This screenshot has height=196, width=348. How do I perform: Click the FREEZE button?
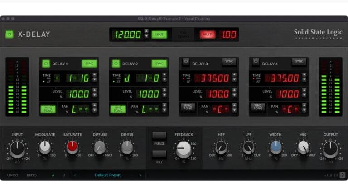click(159, 135)
